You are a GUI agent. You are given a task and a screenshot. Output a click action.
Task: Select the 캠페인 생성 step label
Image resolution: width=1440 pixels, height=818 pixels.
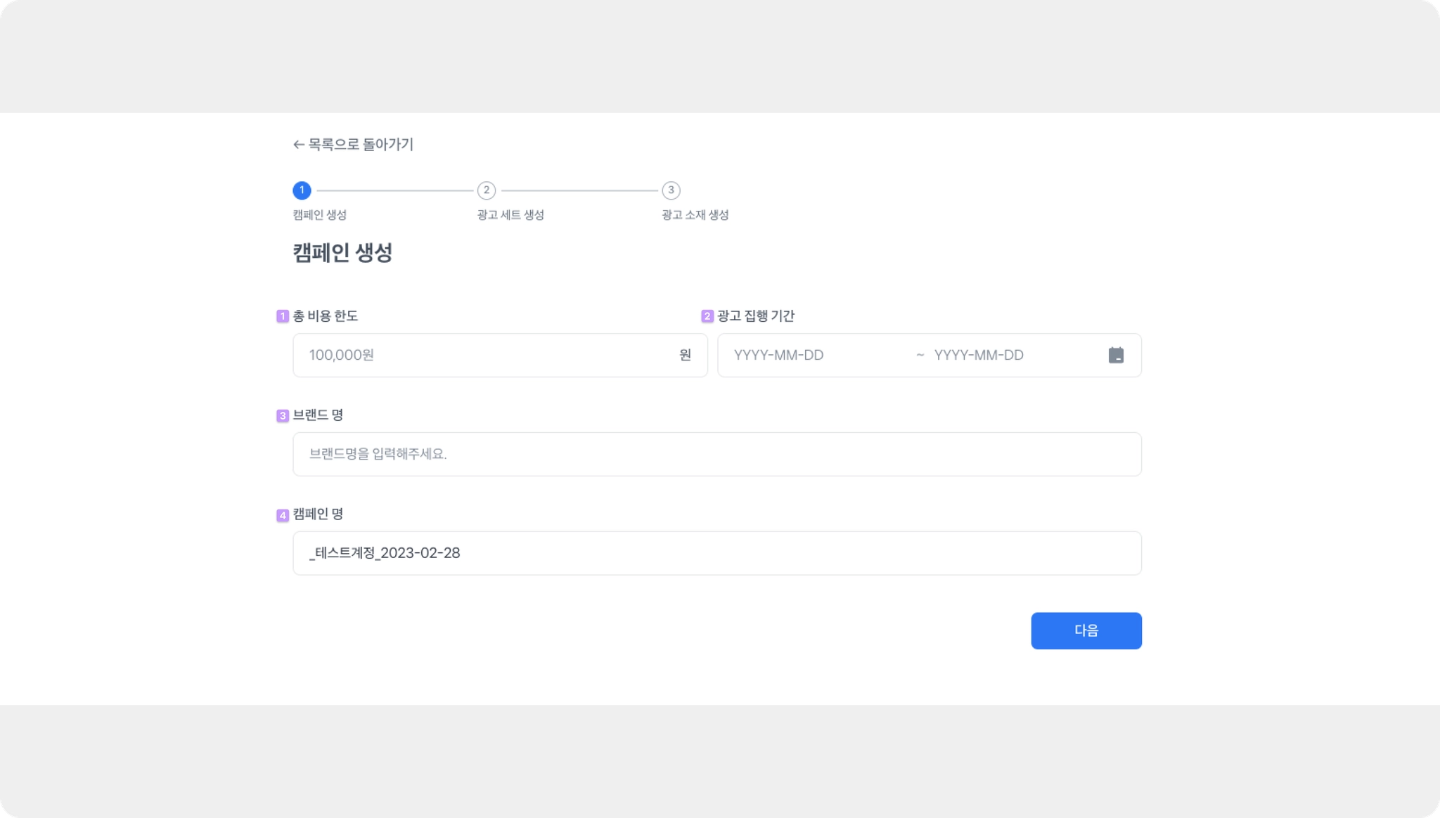point(319,215)
